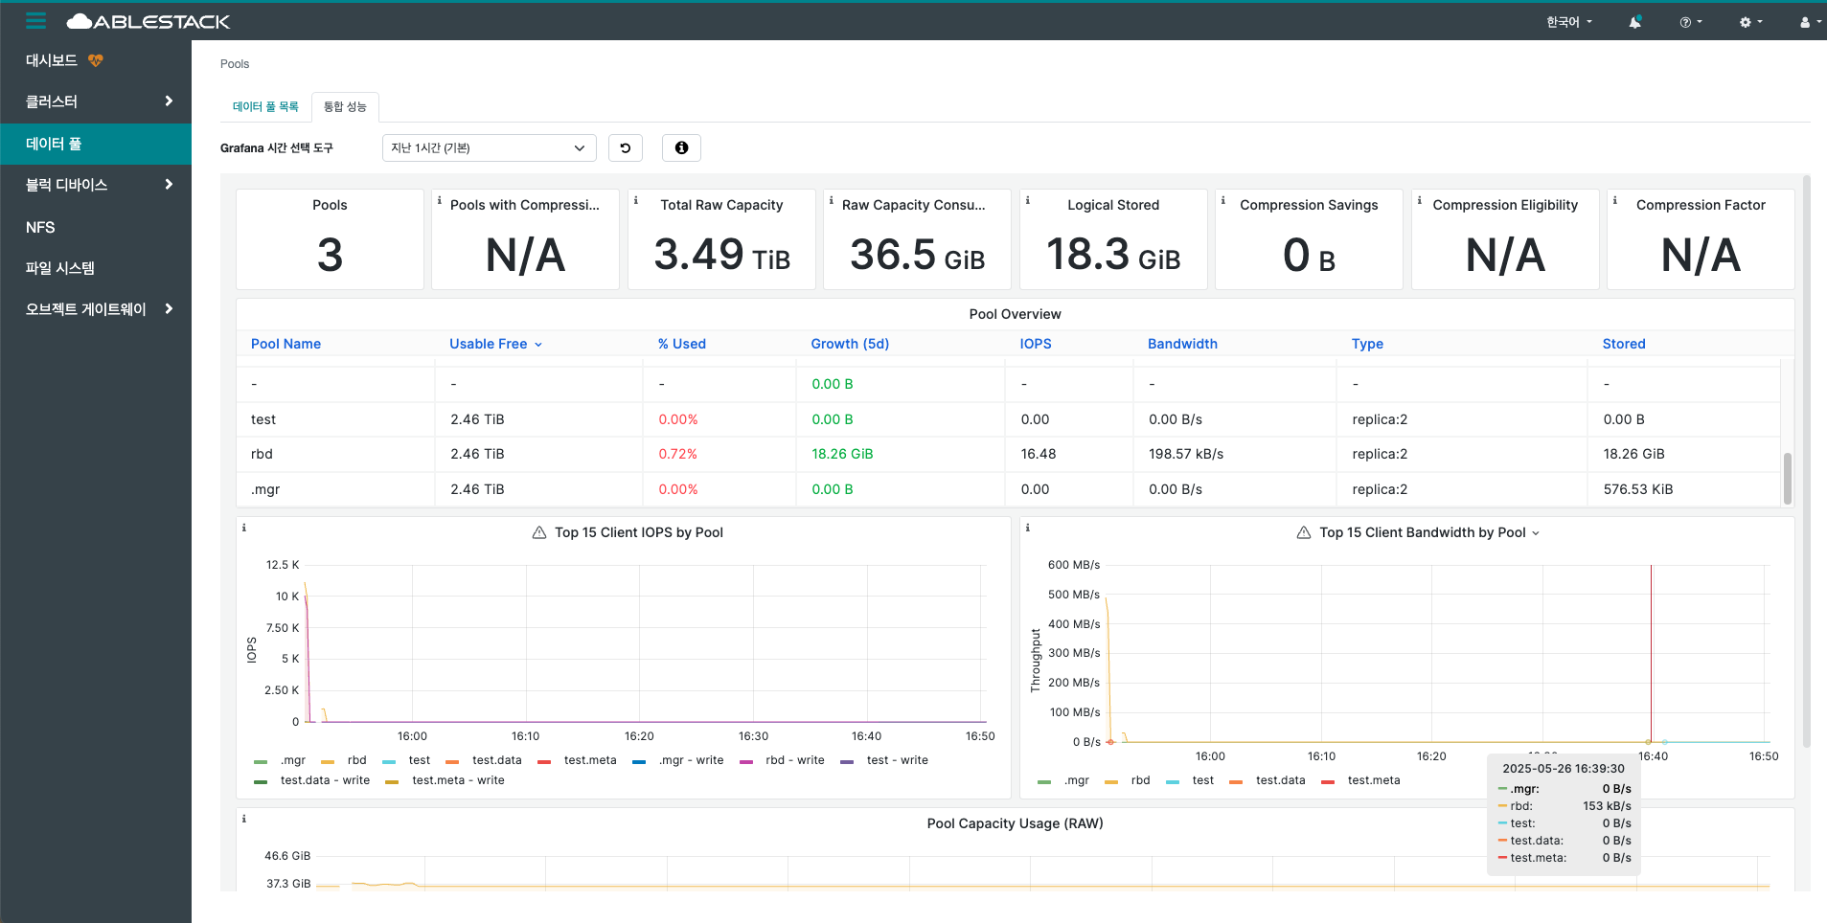Toggle test.meta series in Bandwidth legend
This screenshot has width=1827, height=923.
[1373, 780]
